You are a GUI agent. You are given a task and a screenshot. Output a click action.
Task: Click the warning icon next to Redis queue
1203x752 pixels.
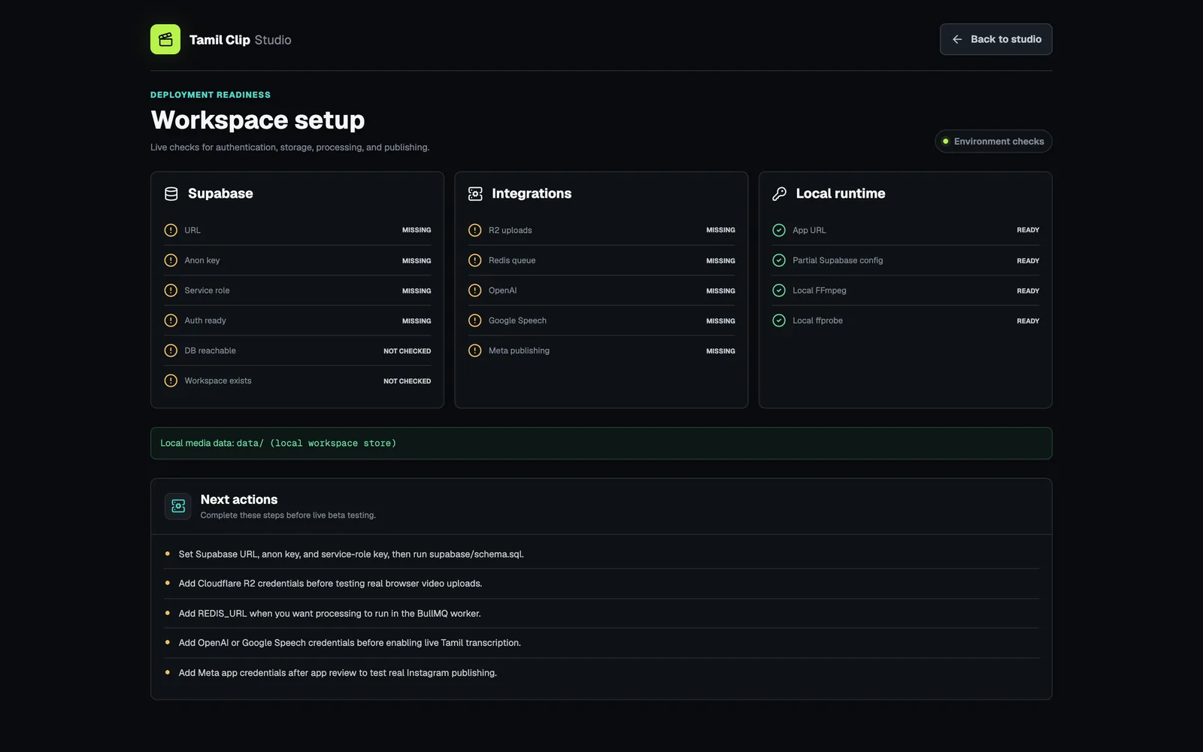pyautogui.click(x=474, y=260)
